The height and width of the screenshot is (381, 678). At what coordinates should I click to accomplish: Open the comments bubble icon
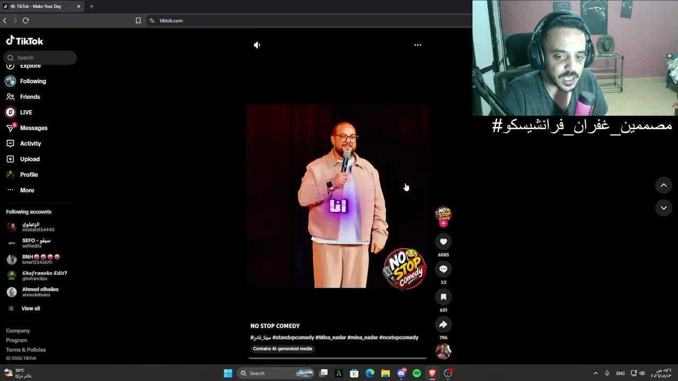443,269
